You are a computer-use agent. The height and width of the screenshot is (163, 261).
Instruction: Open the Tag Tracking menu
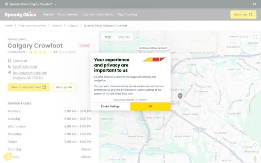click(127, 15)
